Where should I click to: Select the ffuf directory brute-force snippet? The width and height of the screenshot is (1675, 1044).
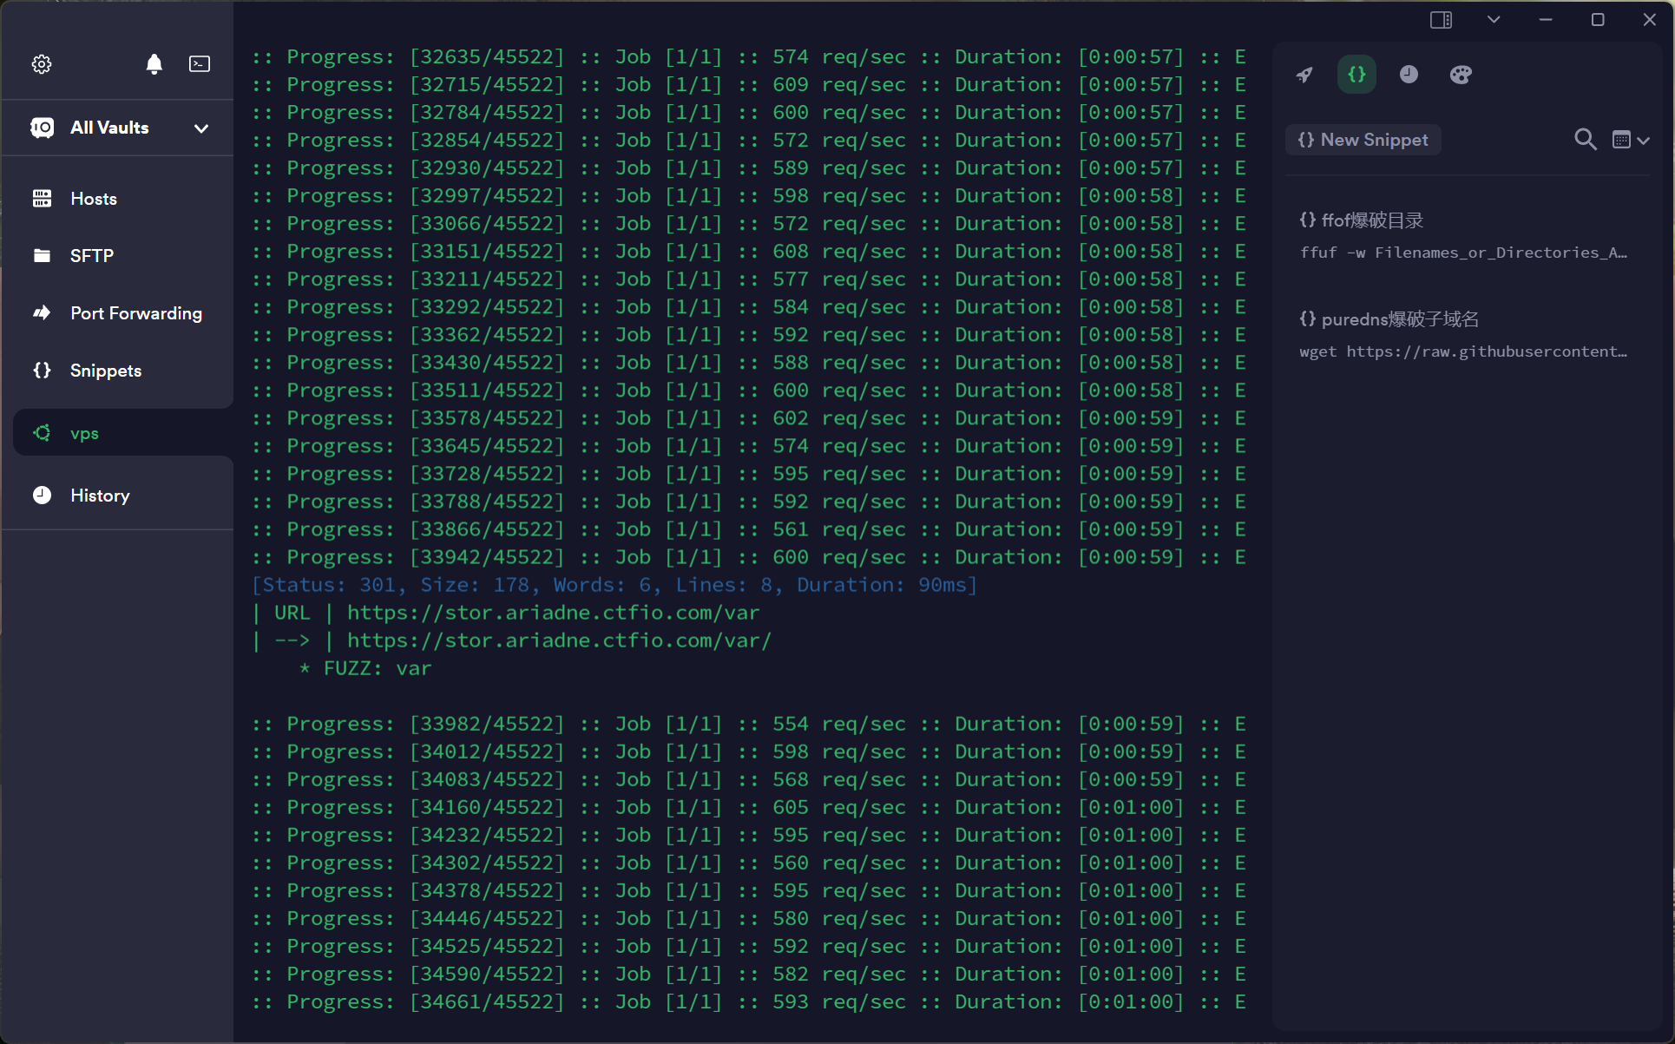tap(1462, 236)
